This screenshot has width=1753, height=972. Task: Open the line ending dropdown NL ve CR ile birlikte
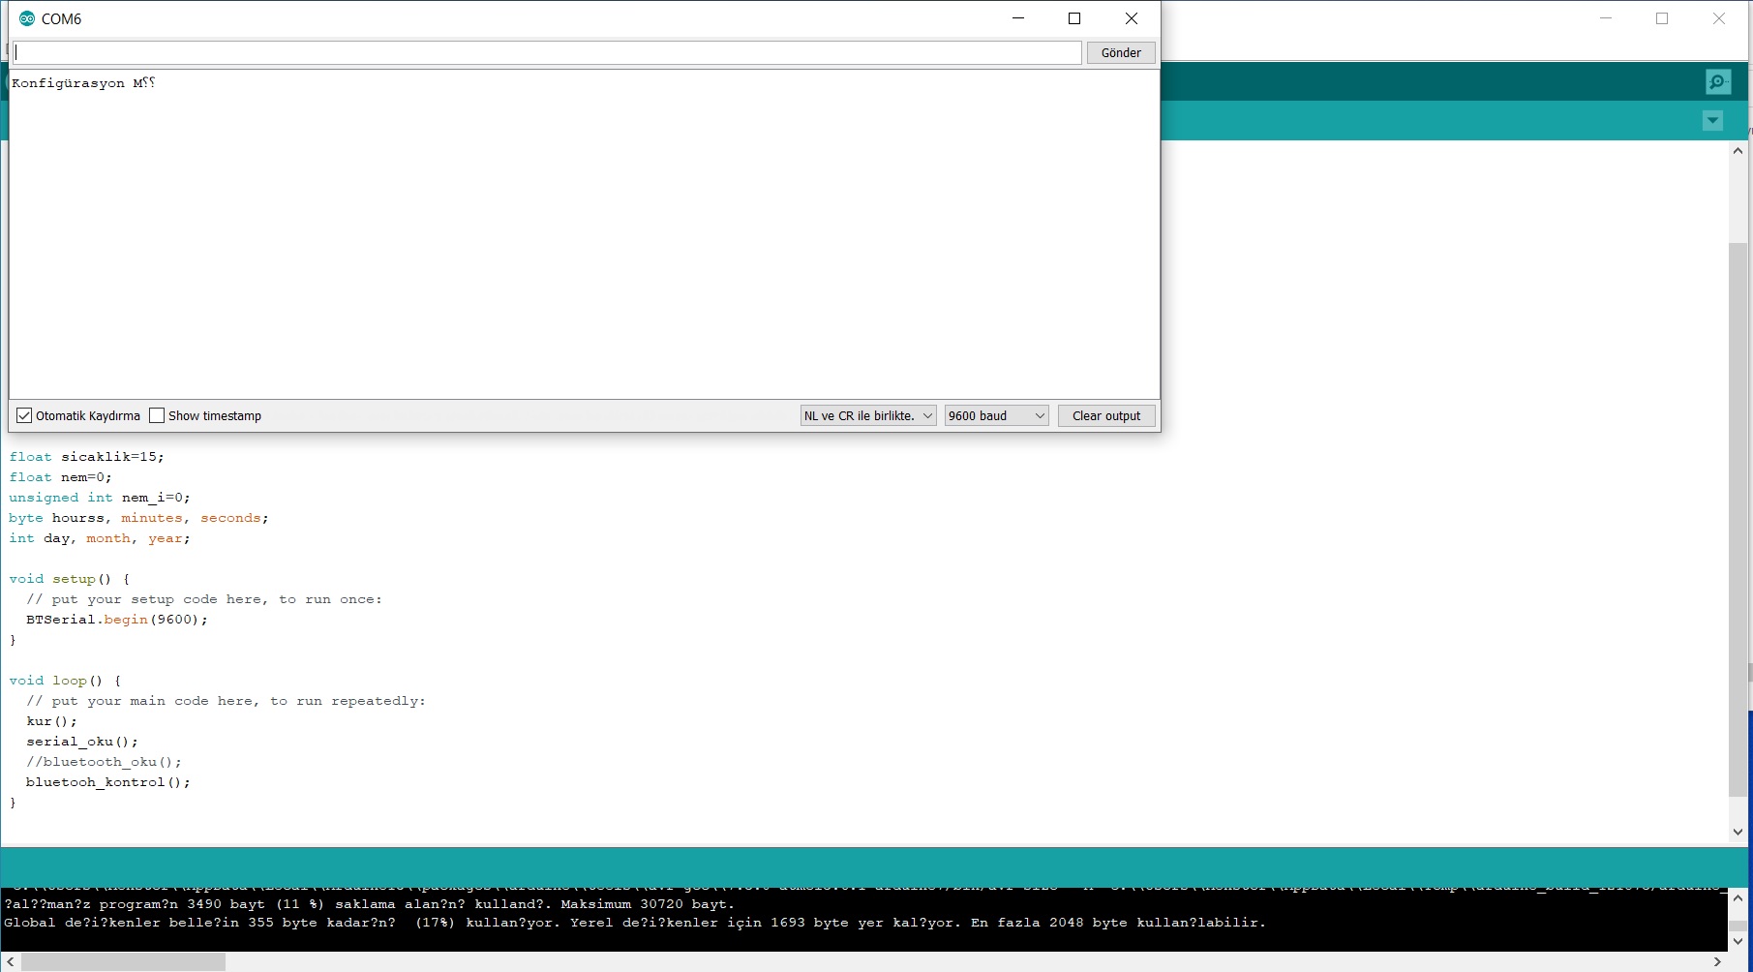click(868, 415)
